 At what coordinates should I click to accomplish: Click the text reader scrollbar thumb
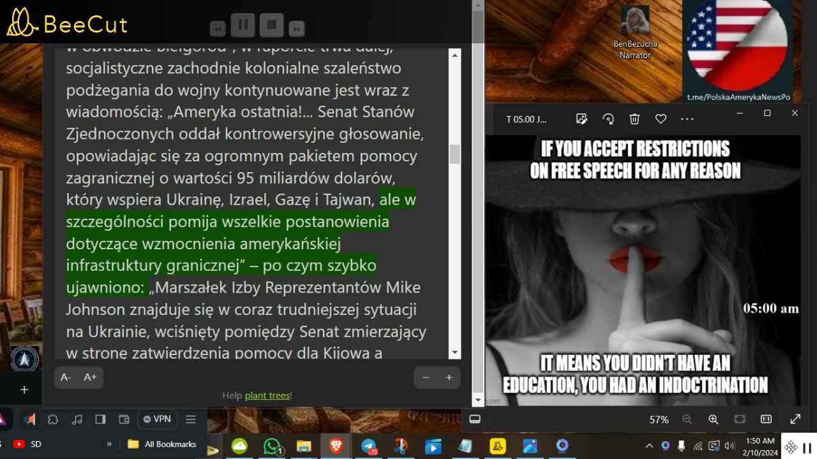pyautogui.click(x=454, y=154)
